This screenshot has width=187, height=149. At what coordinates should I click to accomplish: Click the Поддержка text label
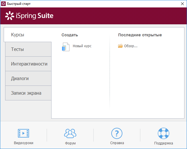coord(163,143)
